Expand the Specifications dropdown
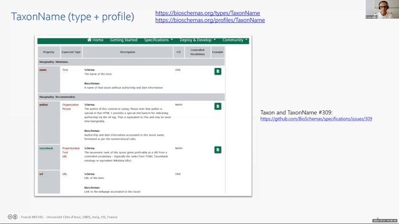 [x=158, y=40]
